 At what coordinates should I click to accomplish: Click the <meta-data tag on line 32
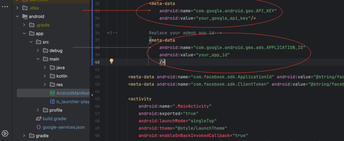coord(162,4)
